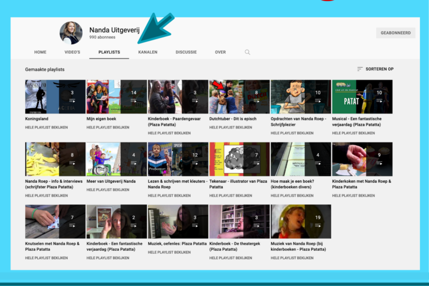Open the Over tab
The height and width of the screenshot is (286, 429).
pyautogui.click(x=220, y=53)
